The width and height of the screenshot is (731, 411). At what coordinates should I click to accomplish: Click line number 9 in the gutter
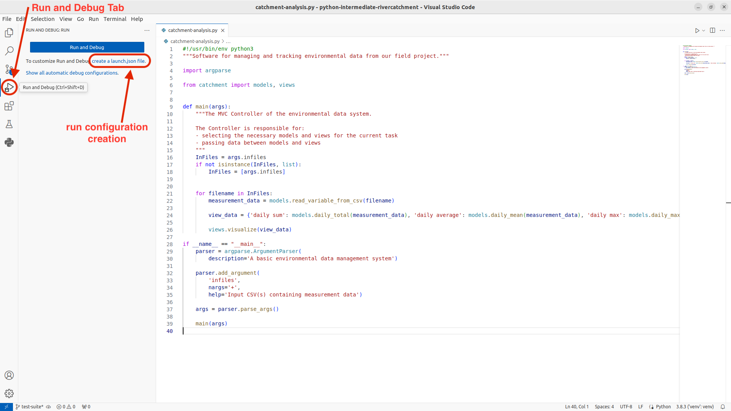pyautogui.click(x=171, y=107)
